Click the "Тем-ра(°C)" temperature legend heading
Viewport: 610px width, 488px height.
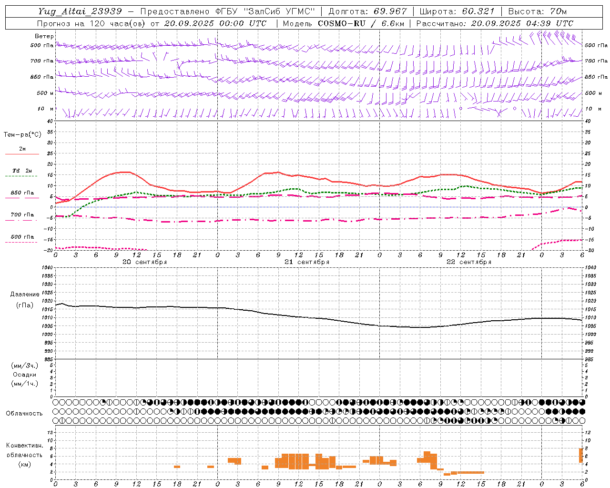[x=22, y=135]
